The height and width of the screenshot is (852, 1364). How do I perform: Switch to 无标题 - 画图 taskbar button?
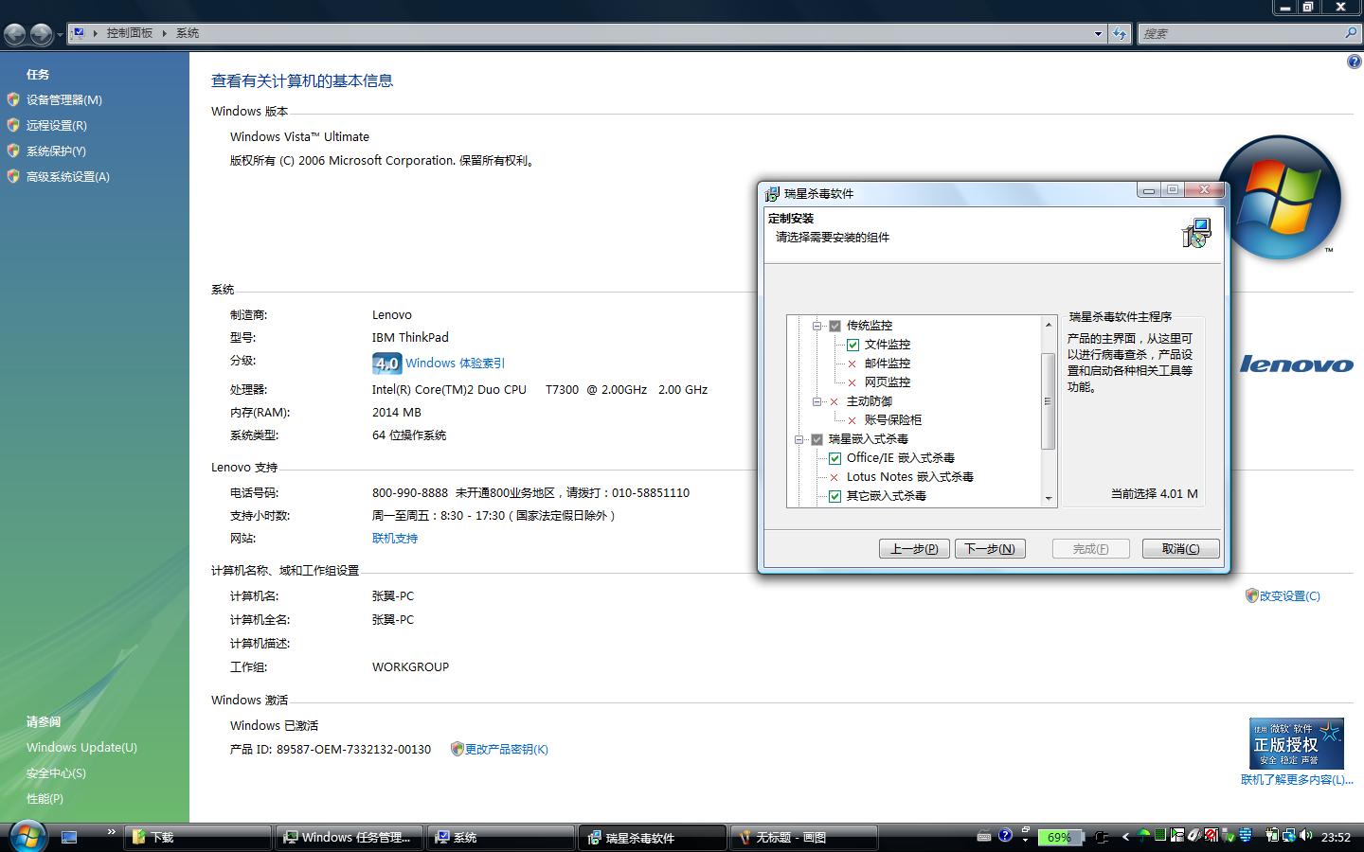coord(804,837)
